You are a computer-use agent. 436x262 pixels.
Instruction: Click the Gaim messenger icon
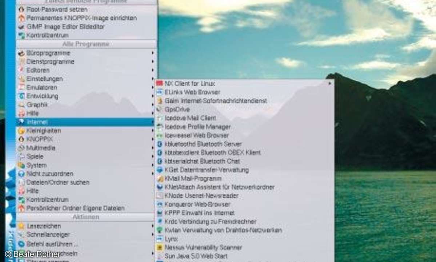point(160,101)
